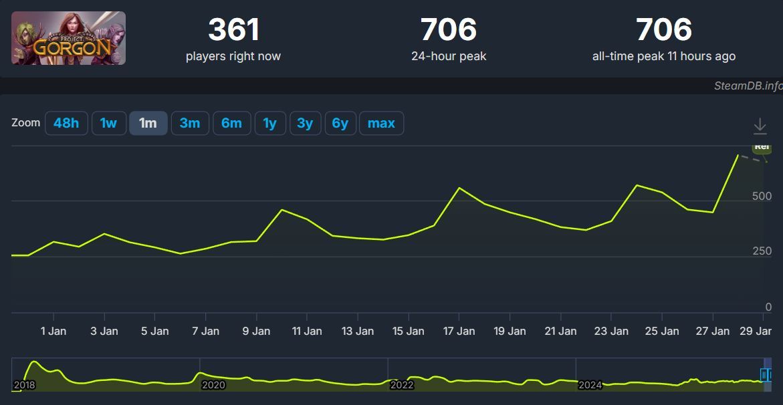
Task: Zoom the chart to 1y
Action: click(x=270, y=124)
